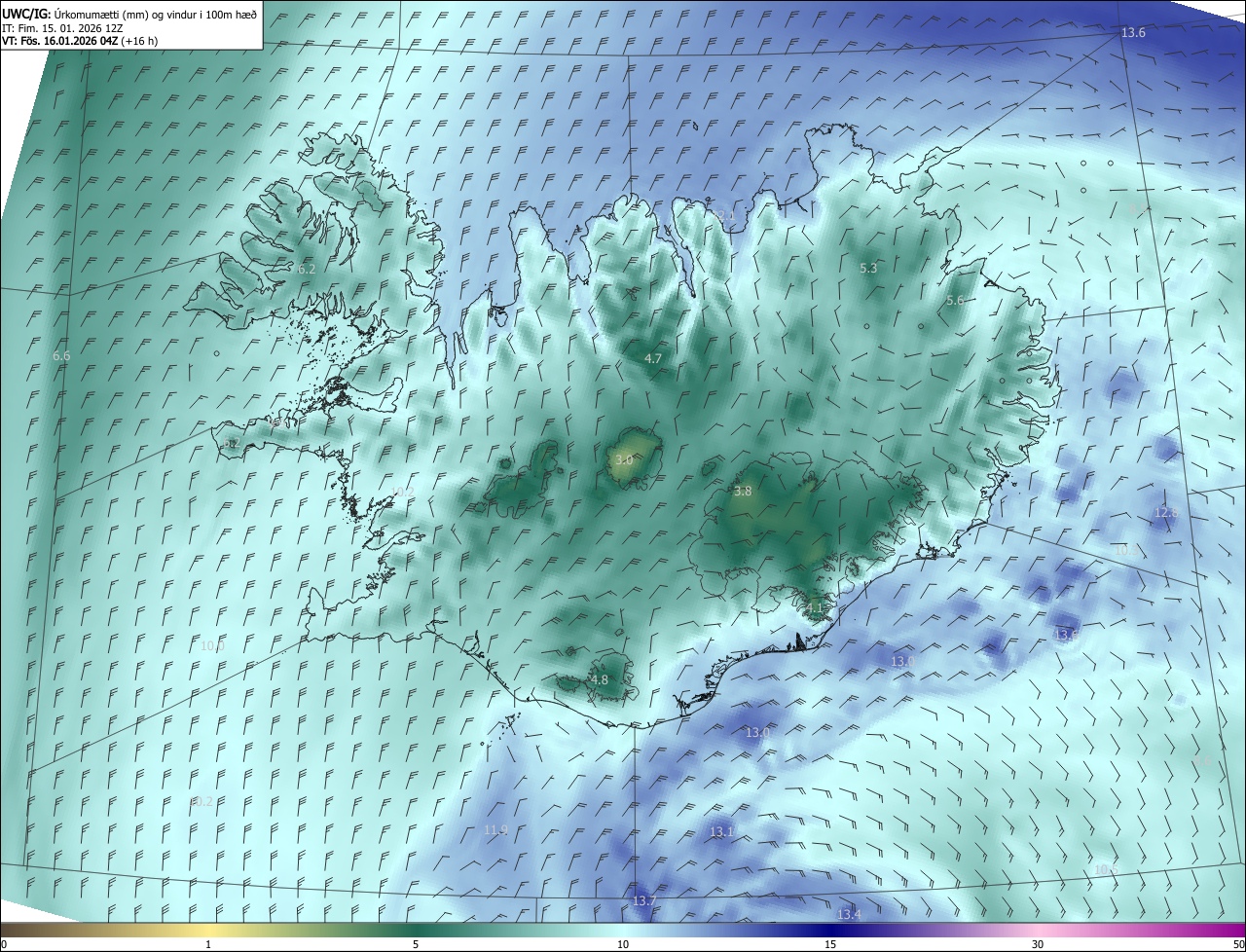Click the 13.5 value label off the southeast coast
The image size is (1246, 952).
click(x=1066, y=635)
